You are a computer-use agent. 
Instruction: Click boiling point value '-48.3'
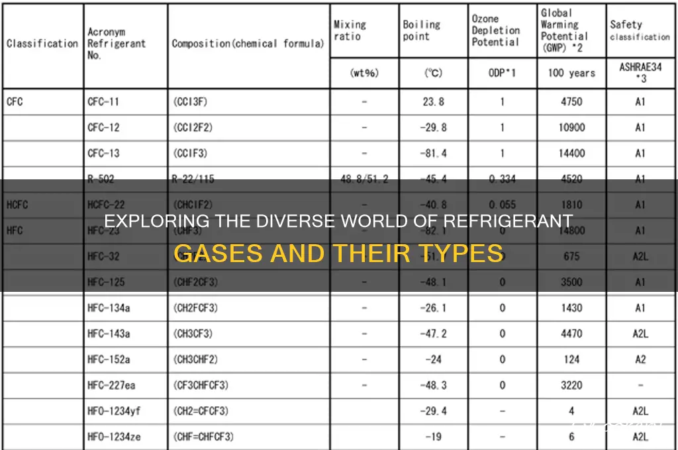point(433,385)
